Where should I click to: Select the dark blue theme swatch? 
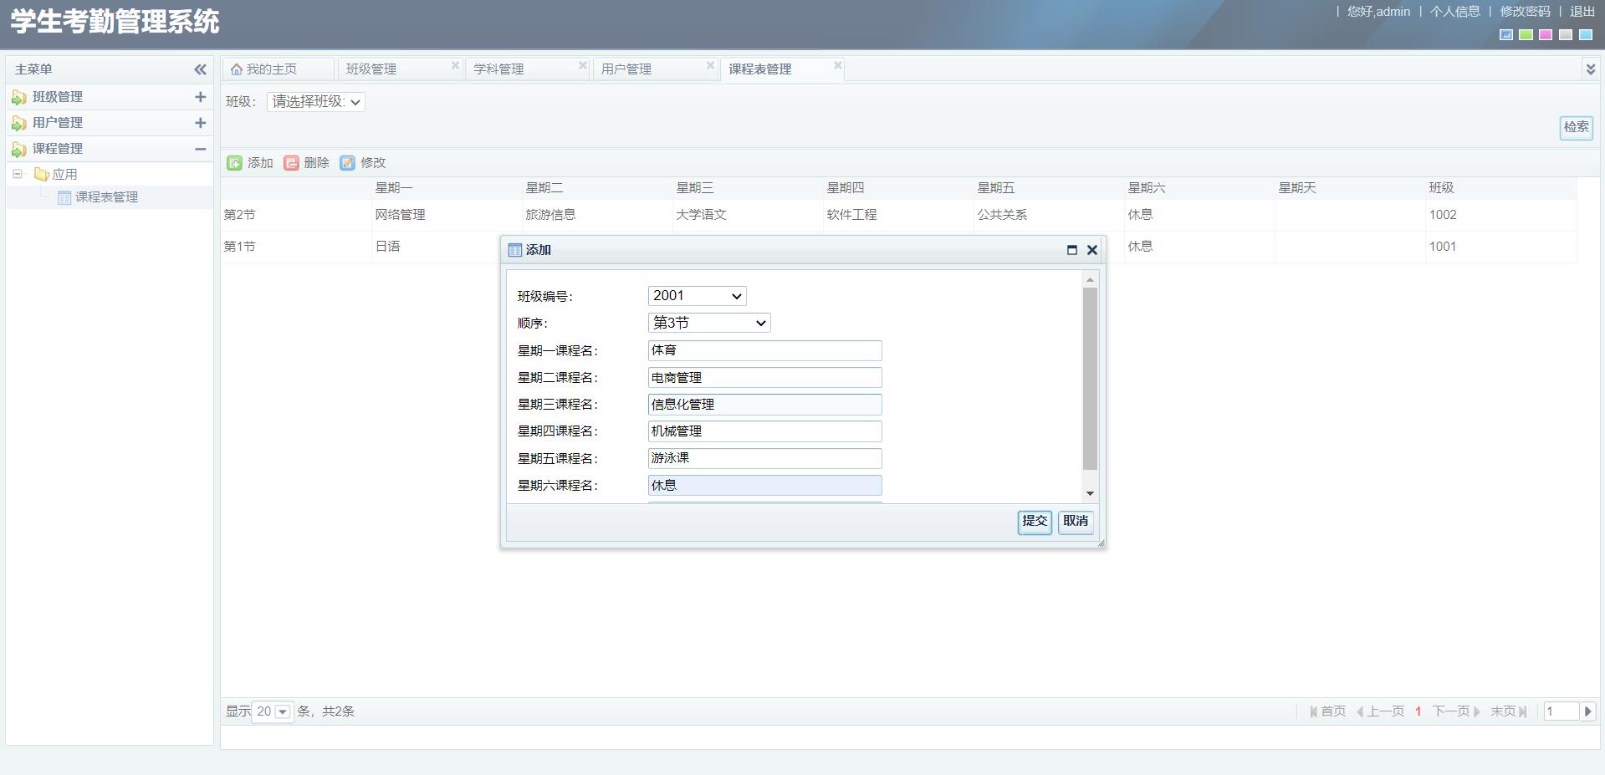[x=1506, y=35]
